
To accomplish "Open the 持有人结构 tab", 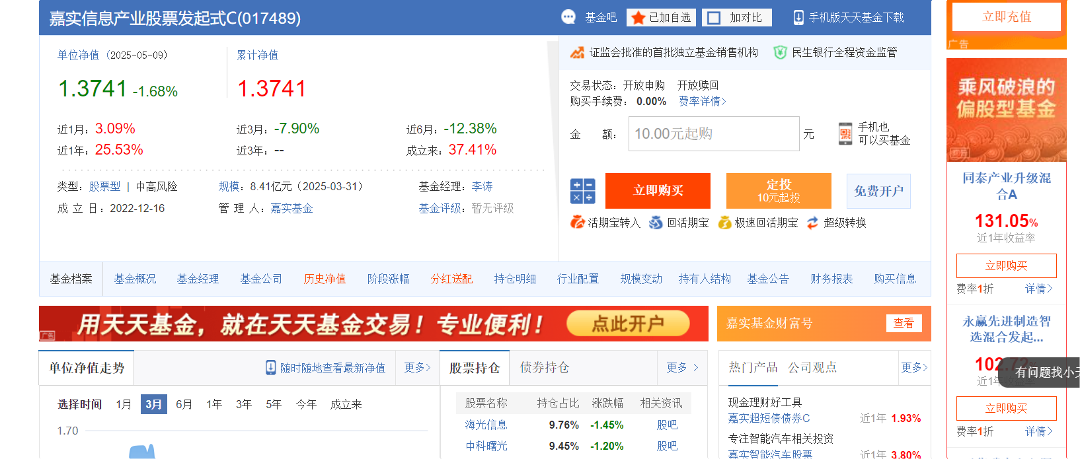I will [x=705, y=279].
